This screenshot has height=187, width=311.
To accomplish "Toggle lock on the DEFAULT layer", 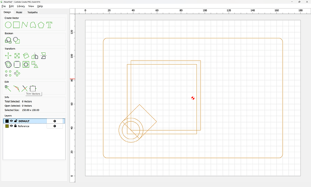I will [x=16, y=121].
